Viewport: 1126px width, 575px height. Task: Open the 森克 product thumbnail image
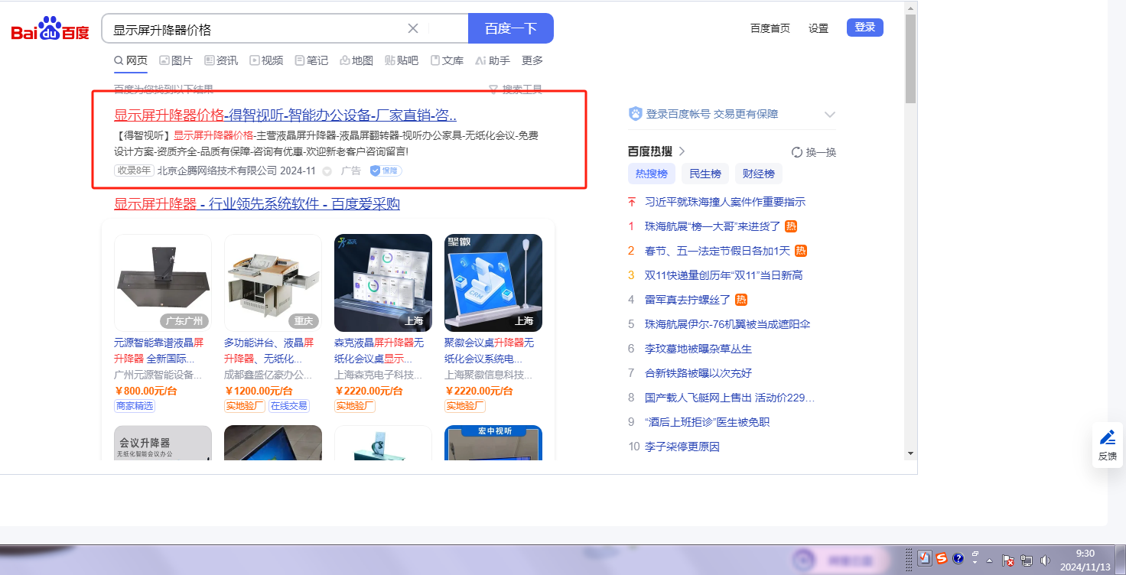(383, 283)
